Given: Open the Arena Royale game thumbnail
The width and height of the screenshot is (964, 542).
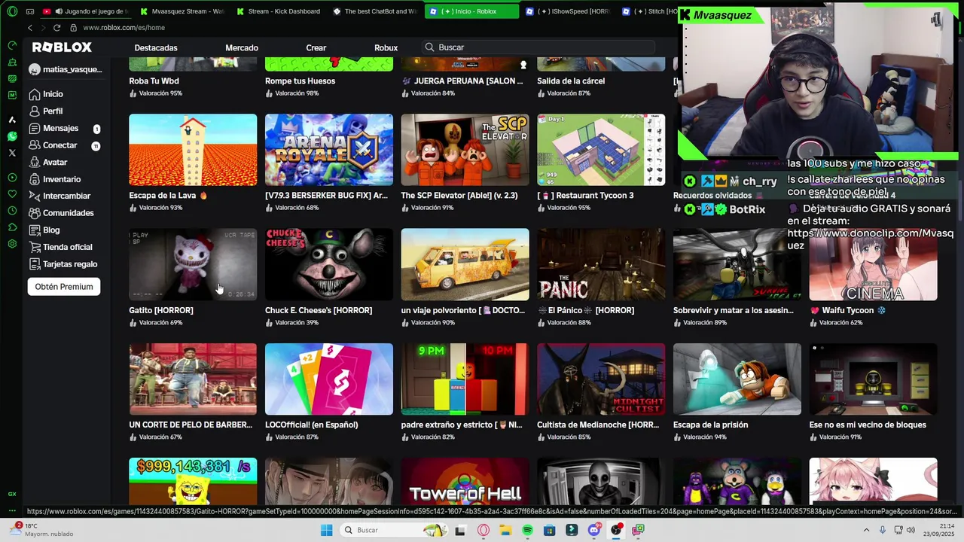Looking at the screenshot, I should [x=329, y=150].
